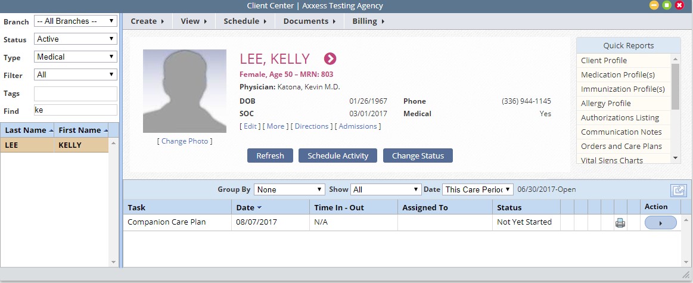The width and height of the screenshot is (693, 283).
Task: Click the Action arrow button for Companion Care Plan
Action: pyautogui.click(x=660, y=223)
